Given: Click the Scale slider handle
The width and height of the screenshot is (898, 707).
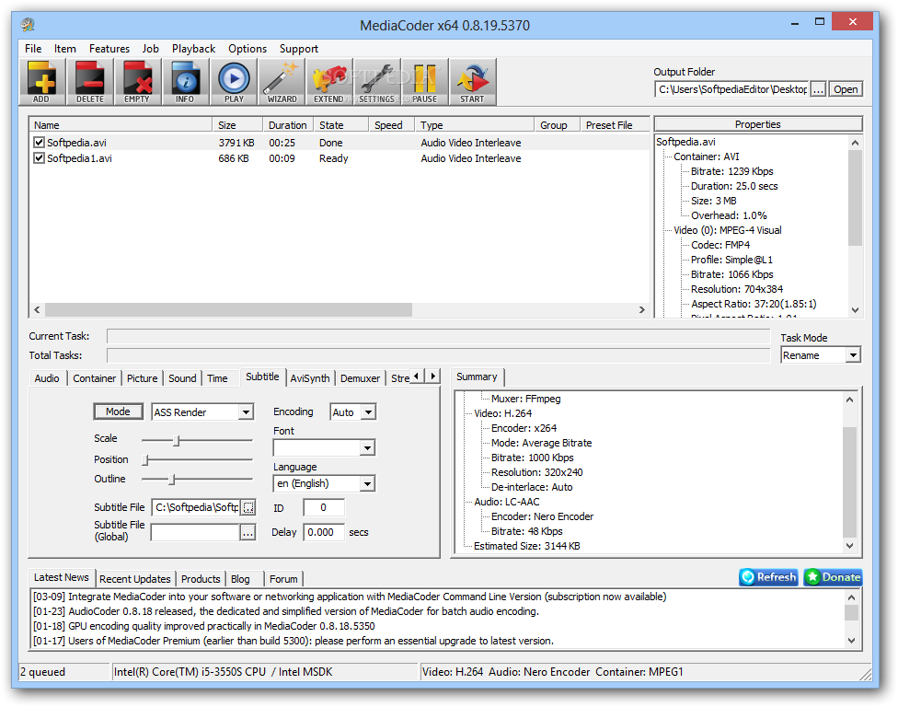Looking at the screenshot, I should tap(177, 440).
